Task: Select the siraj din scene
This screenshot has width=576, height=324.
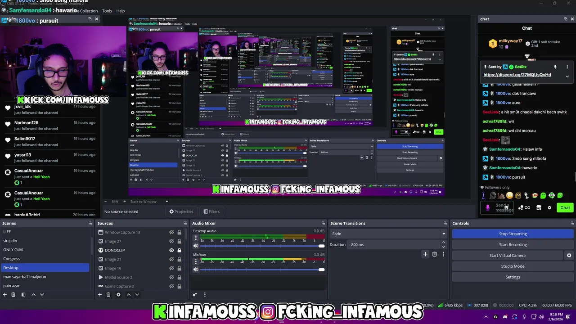Action: 45,241
